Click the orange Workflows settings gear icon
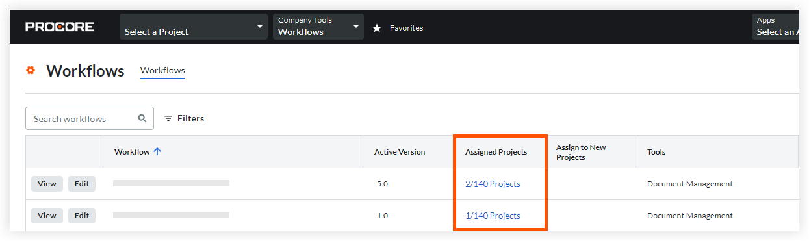This screenshot has width=809, height=241. [31, 70]
